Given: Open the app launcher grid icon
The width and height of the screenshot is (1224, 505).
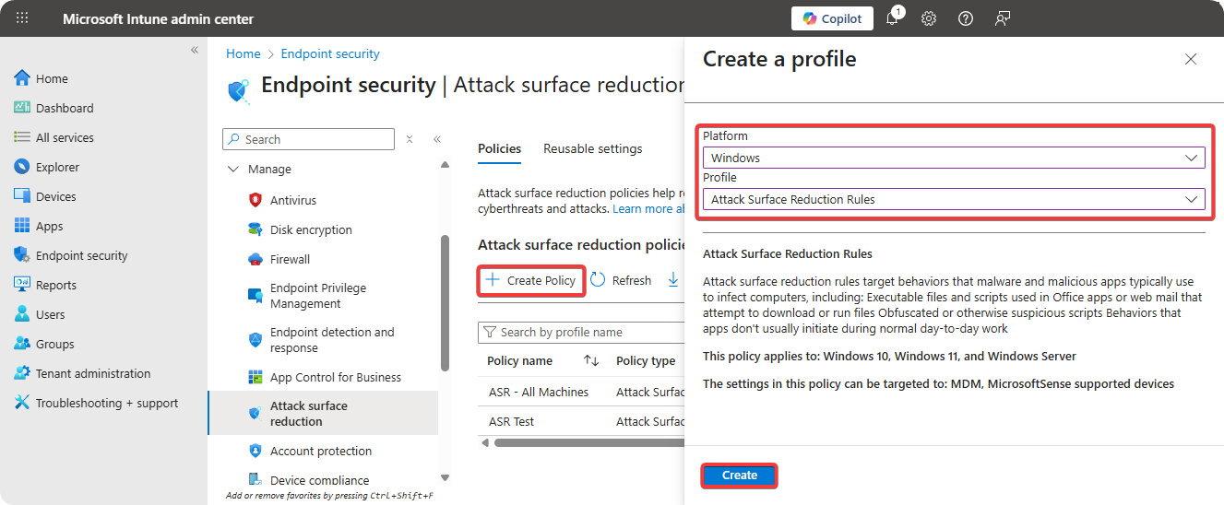Looking at the screenshot, I should tap(22, 18).
